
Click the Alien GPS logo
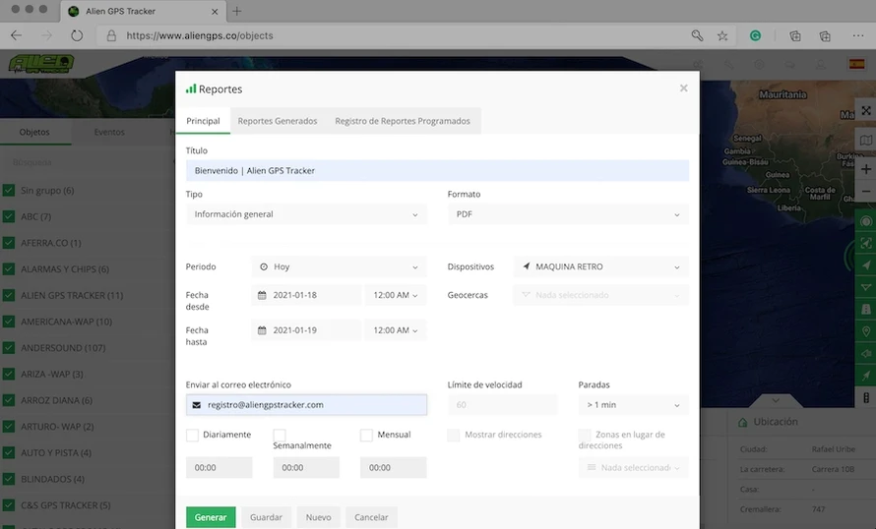[x=40, y=64]
